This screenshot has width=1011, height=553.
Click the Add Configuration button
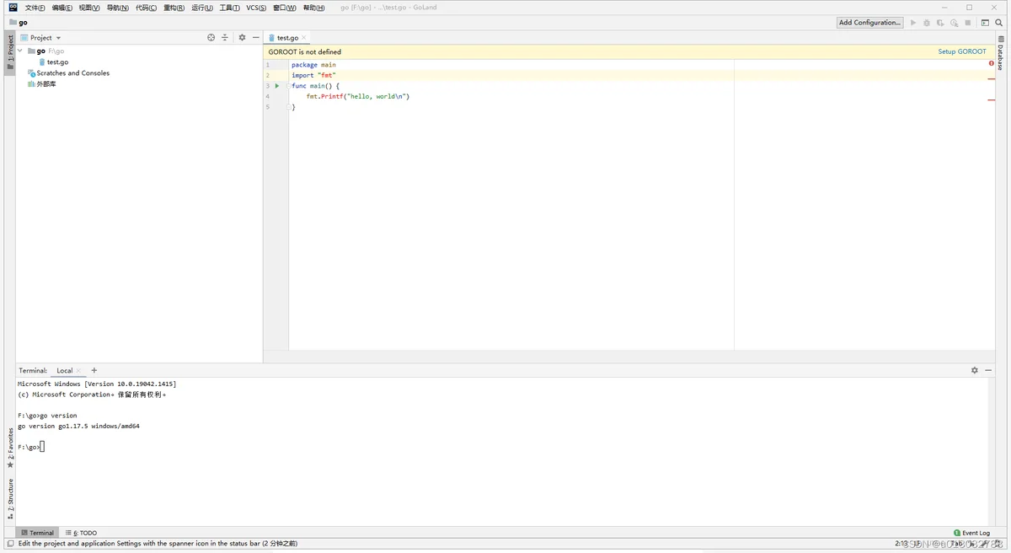tap(870, 23)
